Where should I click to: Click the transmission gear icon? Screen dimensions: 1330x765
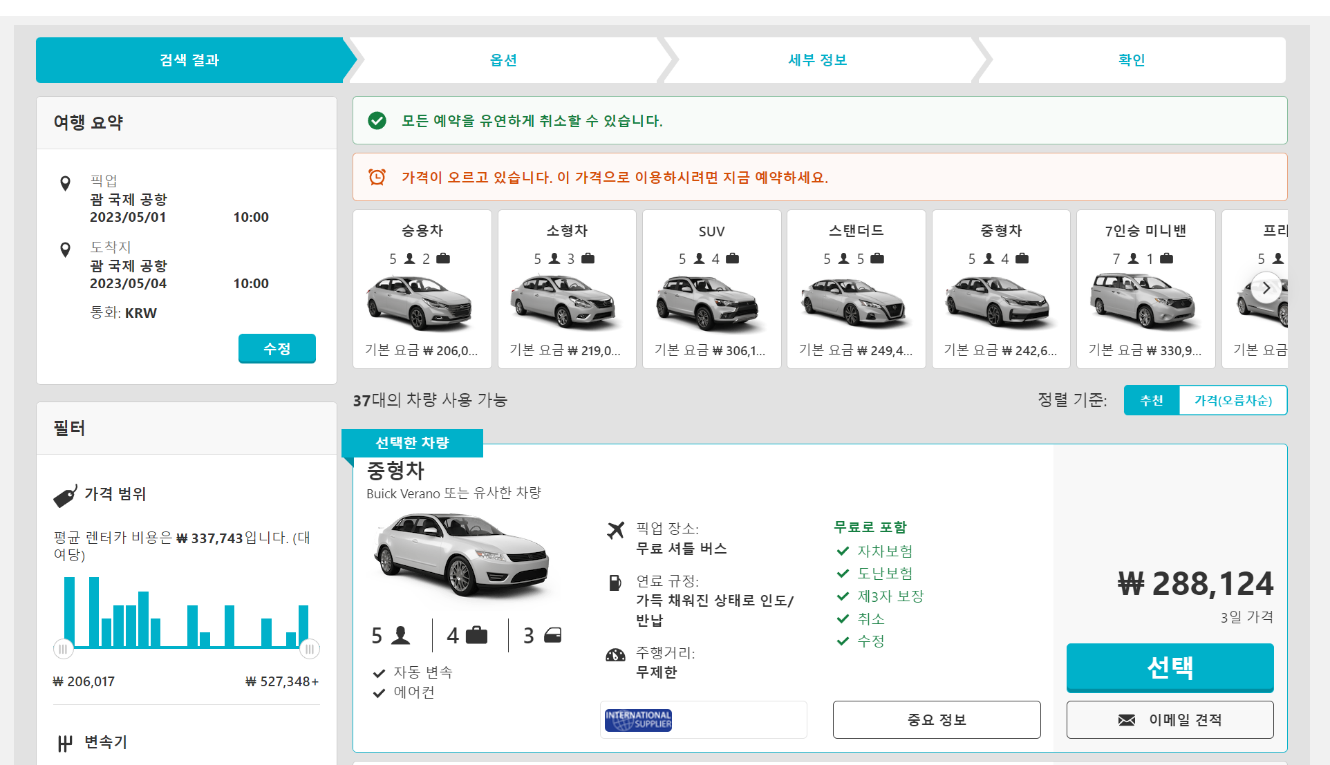tap(65, 744)
